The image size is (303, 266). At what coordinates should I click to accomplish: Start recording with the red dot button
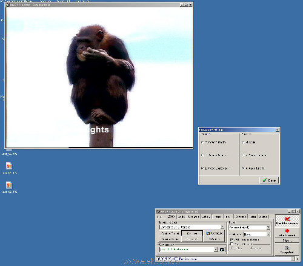click(x=287, y=233)
